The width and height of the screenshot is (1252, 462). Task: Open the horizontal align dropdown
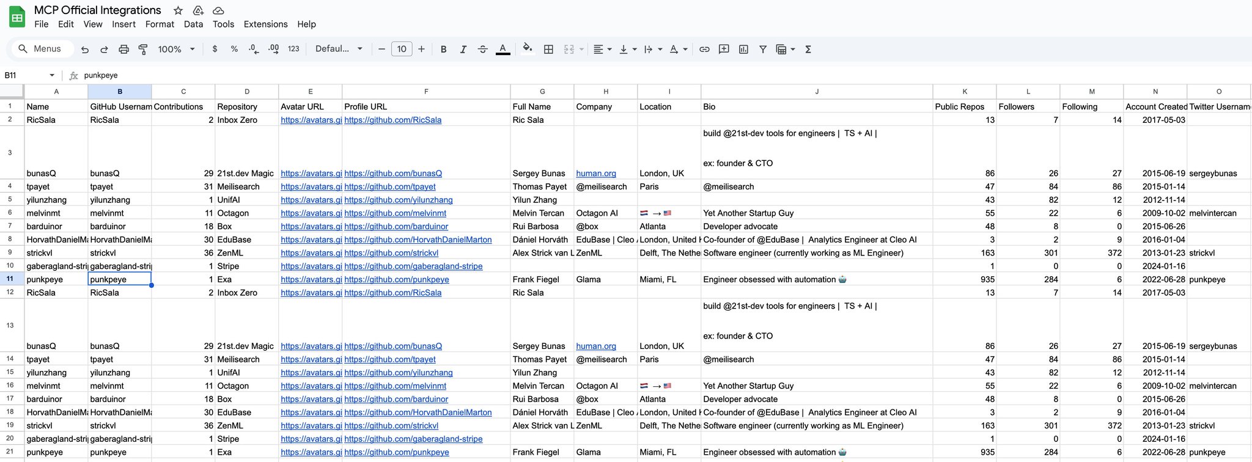[x=602, y=50]
